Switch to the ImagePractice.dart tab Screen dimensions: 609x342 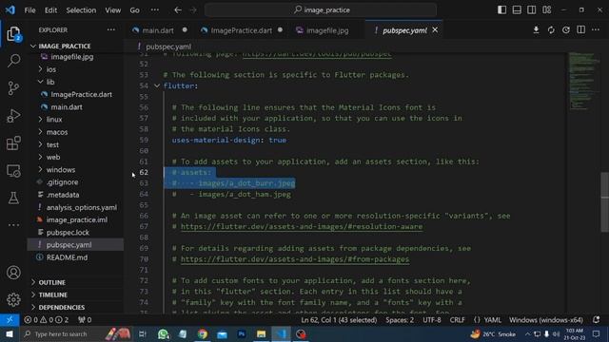(241, 30)
